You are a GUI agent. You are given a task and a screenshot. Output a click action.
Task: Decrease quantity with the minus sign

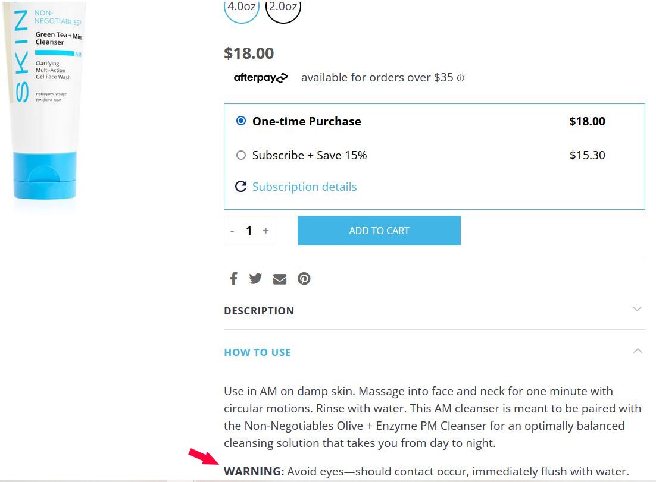[x=233, y=231]
